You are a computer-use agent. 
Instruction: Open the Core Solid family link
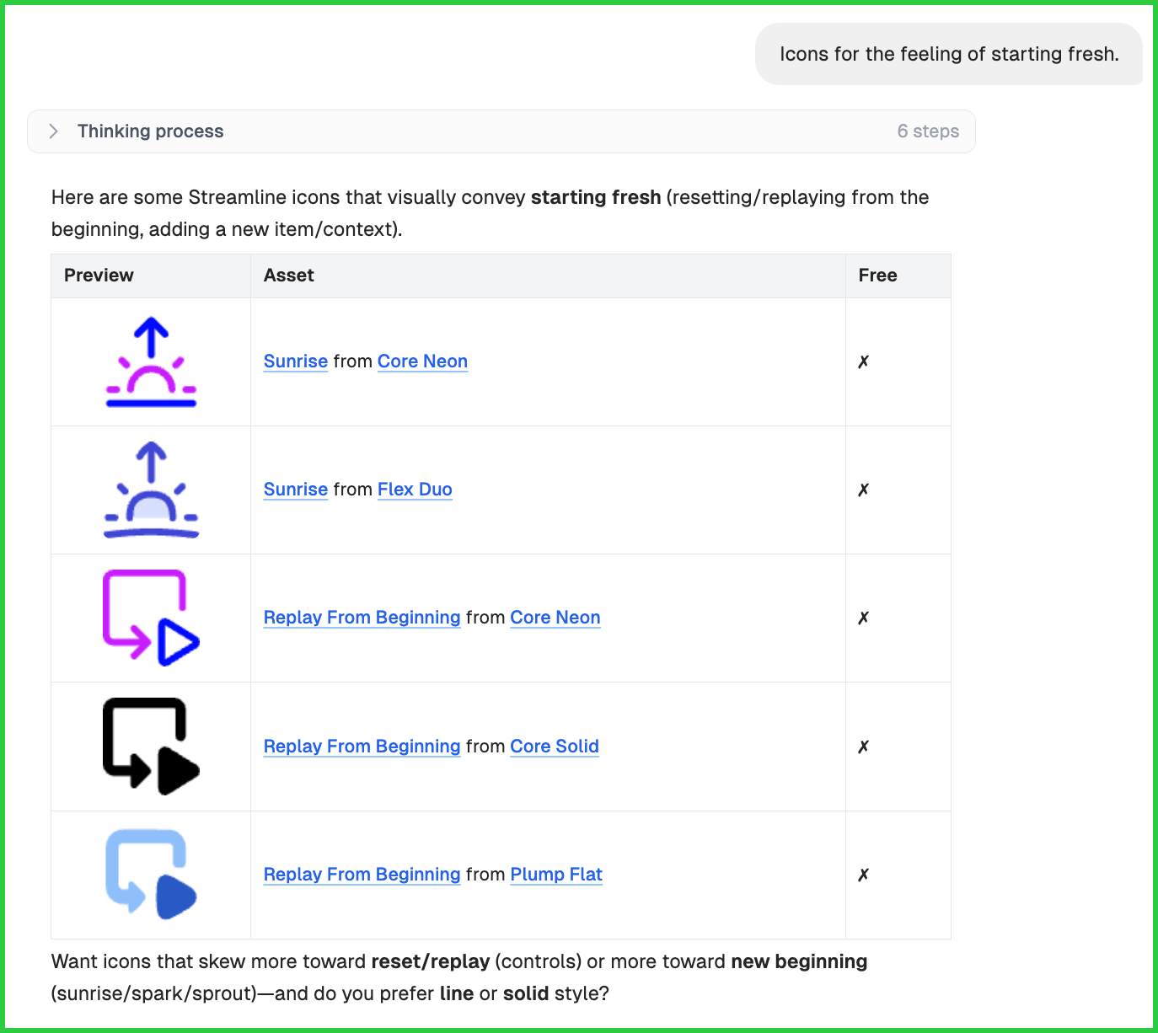coord(555,747)
